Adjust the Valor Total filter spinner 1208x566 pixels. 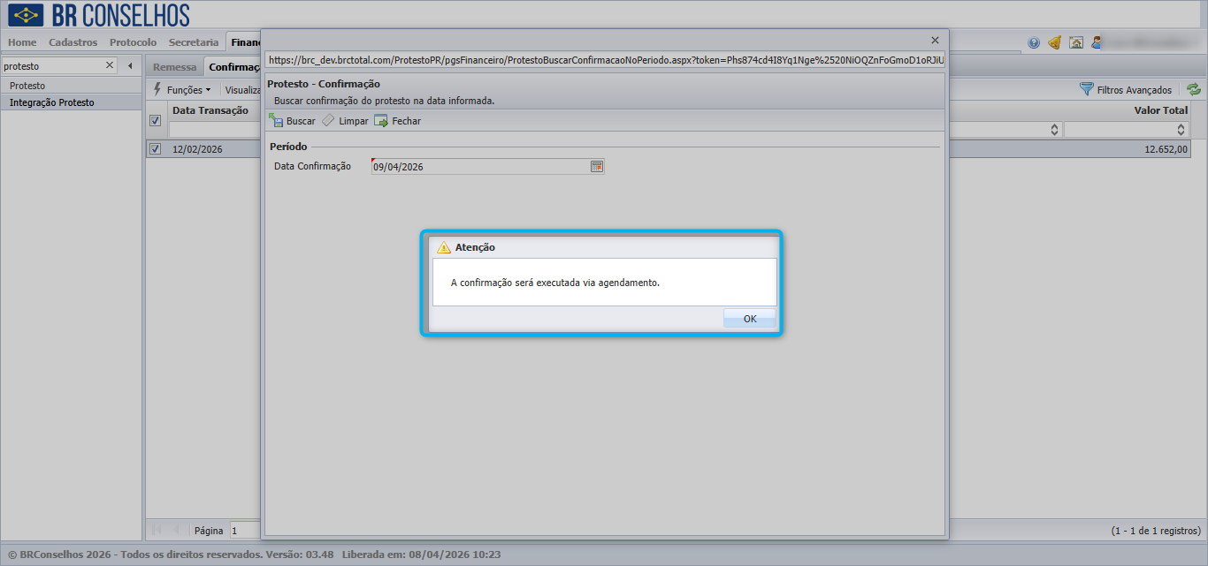[x=1181, y=130]
